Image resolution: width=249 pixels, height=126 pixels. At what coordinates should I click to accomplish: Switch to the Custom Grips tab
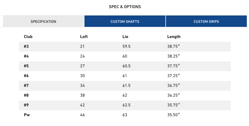206,21
